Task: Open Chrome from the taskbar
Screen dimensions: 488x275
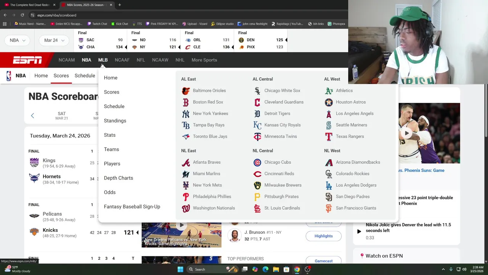Action: click(x=297, y=269)
